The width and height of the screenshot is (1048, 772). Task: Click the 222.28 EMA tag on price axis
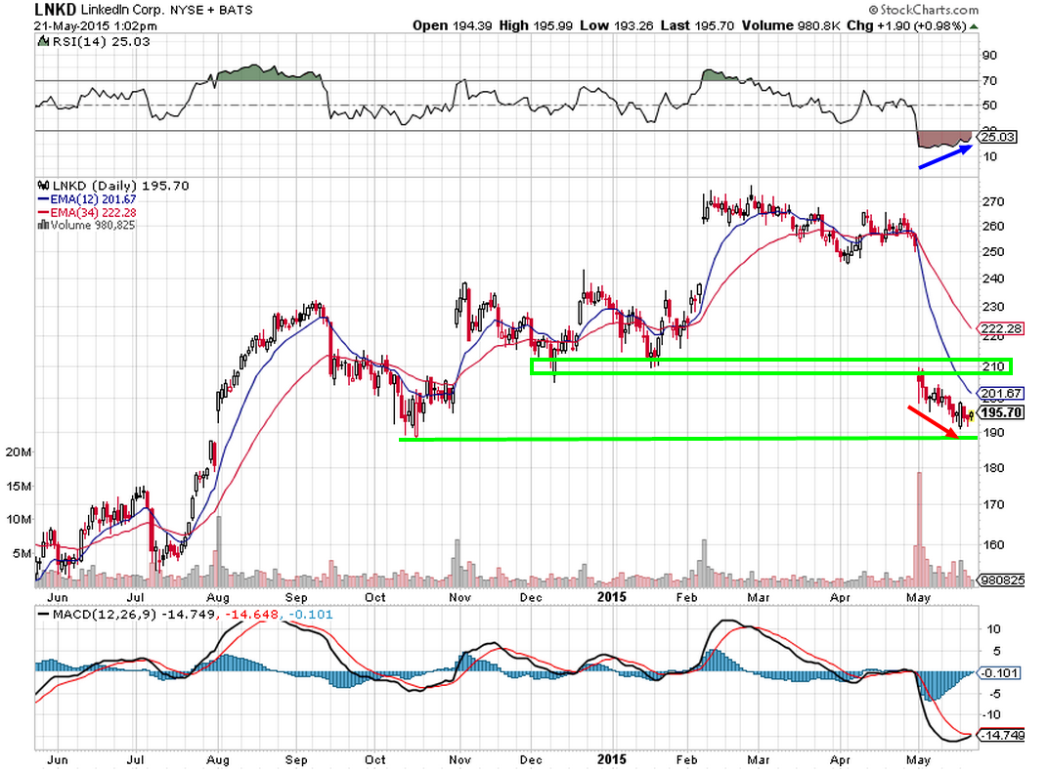pyautogui.click(x=1000, y=328)
